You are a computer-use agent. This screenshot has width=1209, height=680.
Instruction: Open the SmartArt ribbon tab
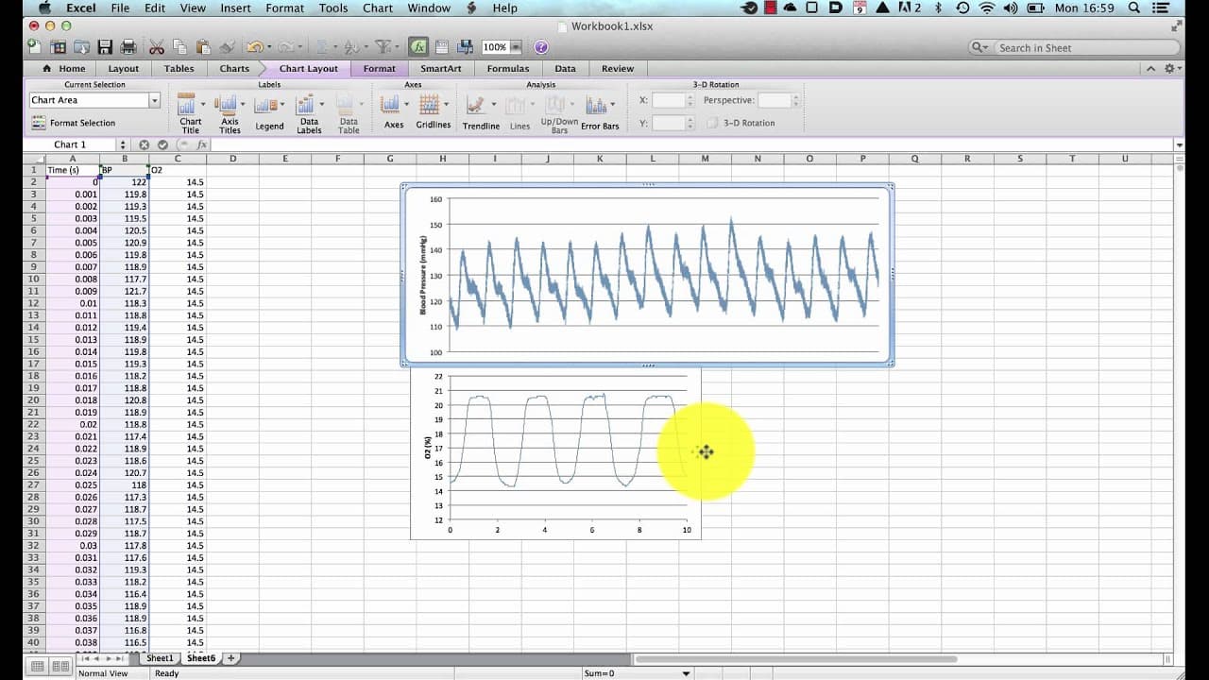(441, 68)
